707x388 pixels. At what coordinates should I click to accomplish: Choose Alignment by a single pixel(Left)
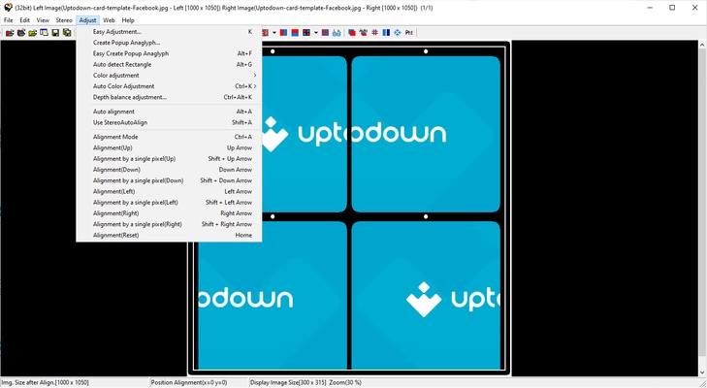point(169,202)
